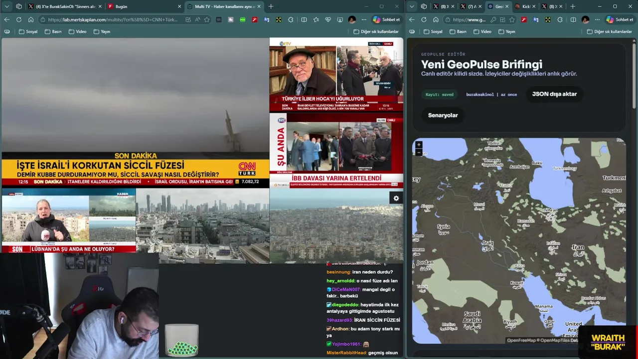Expand tab search chevron in GeoPulse window

tap(412, 6)
